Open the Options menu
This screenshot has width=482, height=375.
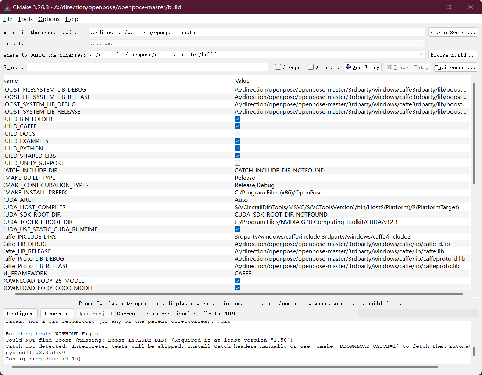(49, 19)
